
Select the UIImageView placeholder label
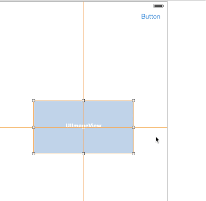83,126
